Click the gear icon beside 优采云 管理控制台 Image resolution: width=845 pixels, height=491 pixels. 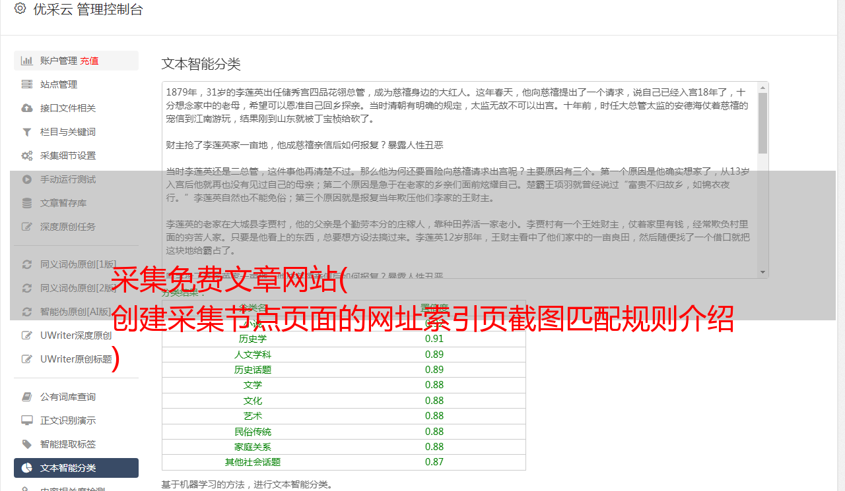point(20,9)
